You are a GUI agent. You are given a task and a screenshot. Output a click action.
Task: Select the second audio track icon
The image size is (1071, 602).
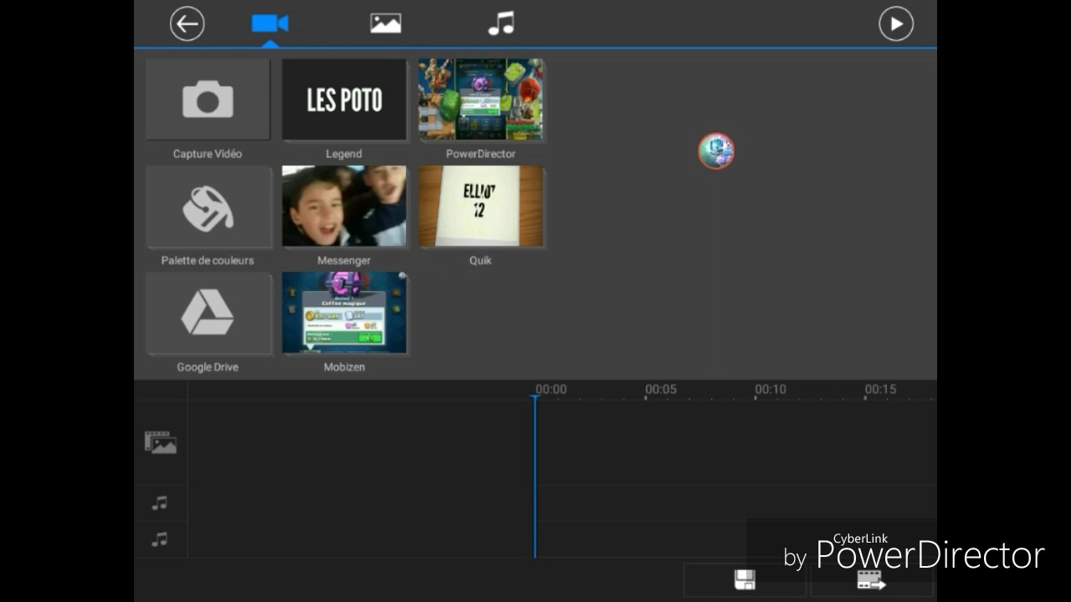click(x=159, y=539)
